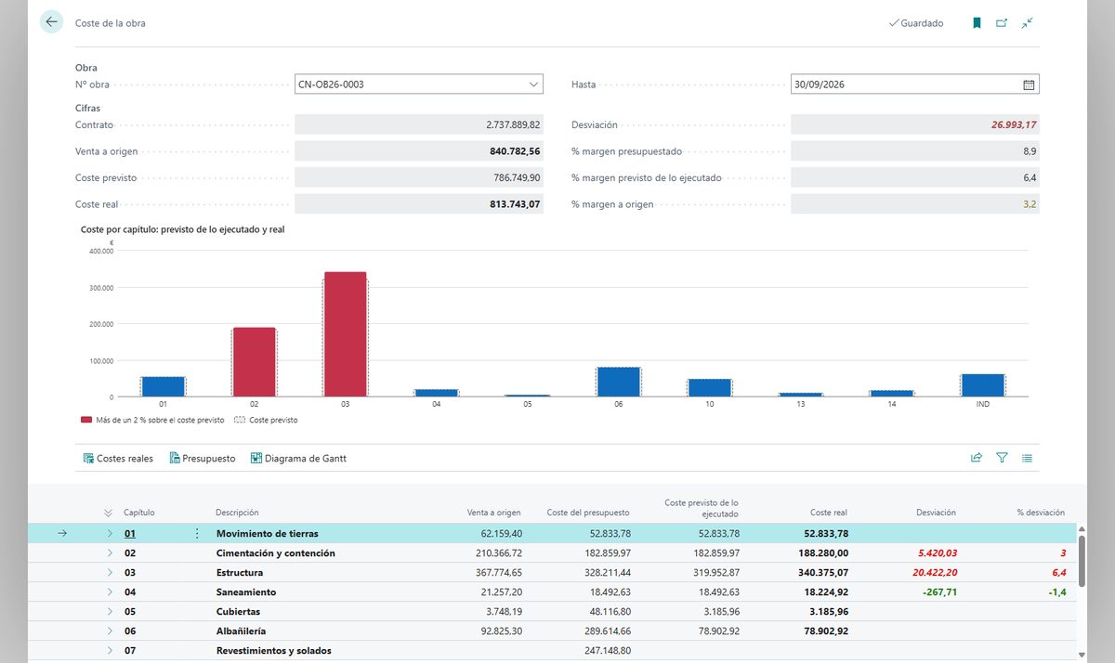
Task: Click the Revestimientos y solados row description
Action: click(274, 651)
